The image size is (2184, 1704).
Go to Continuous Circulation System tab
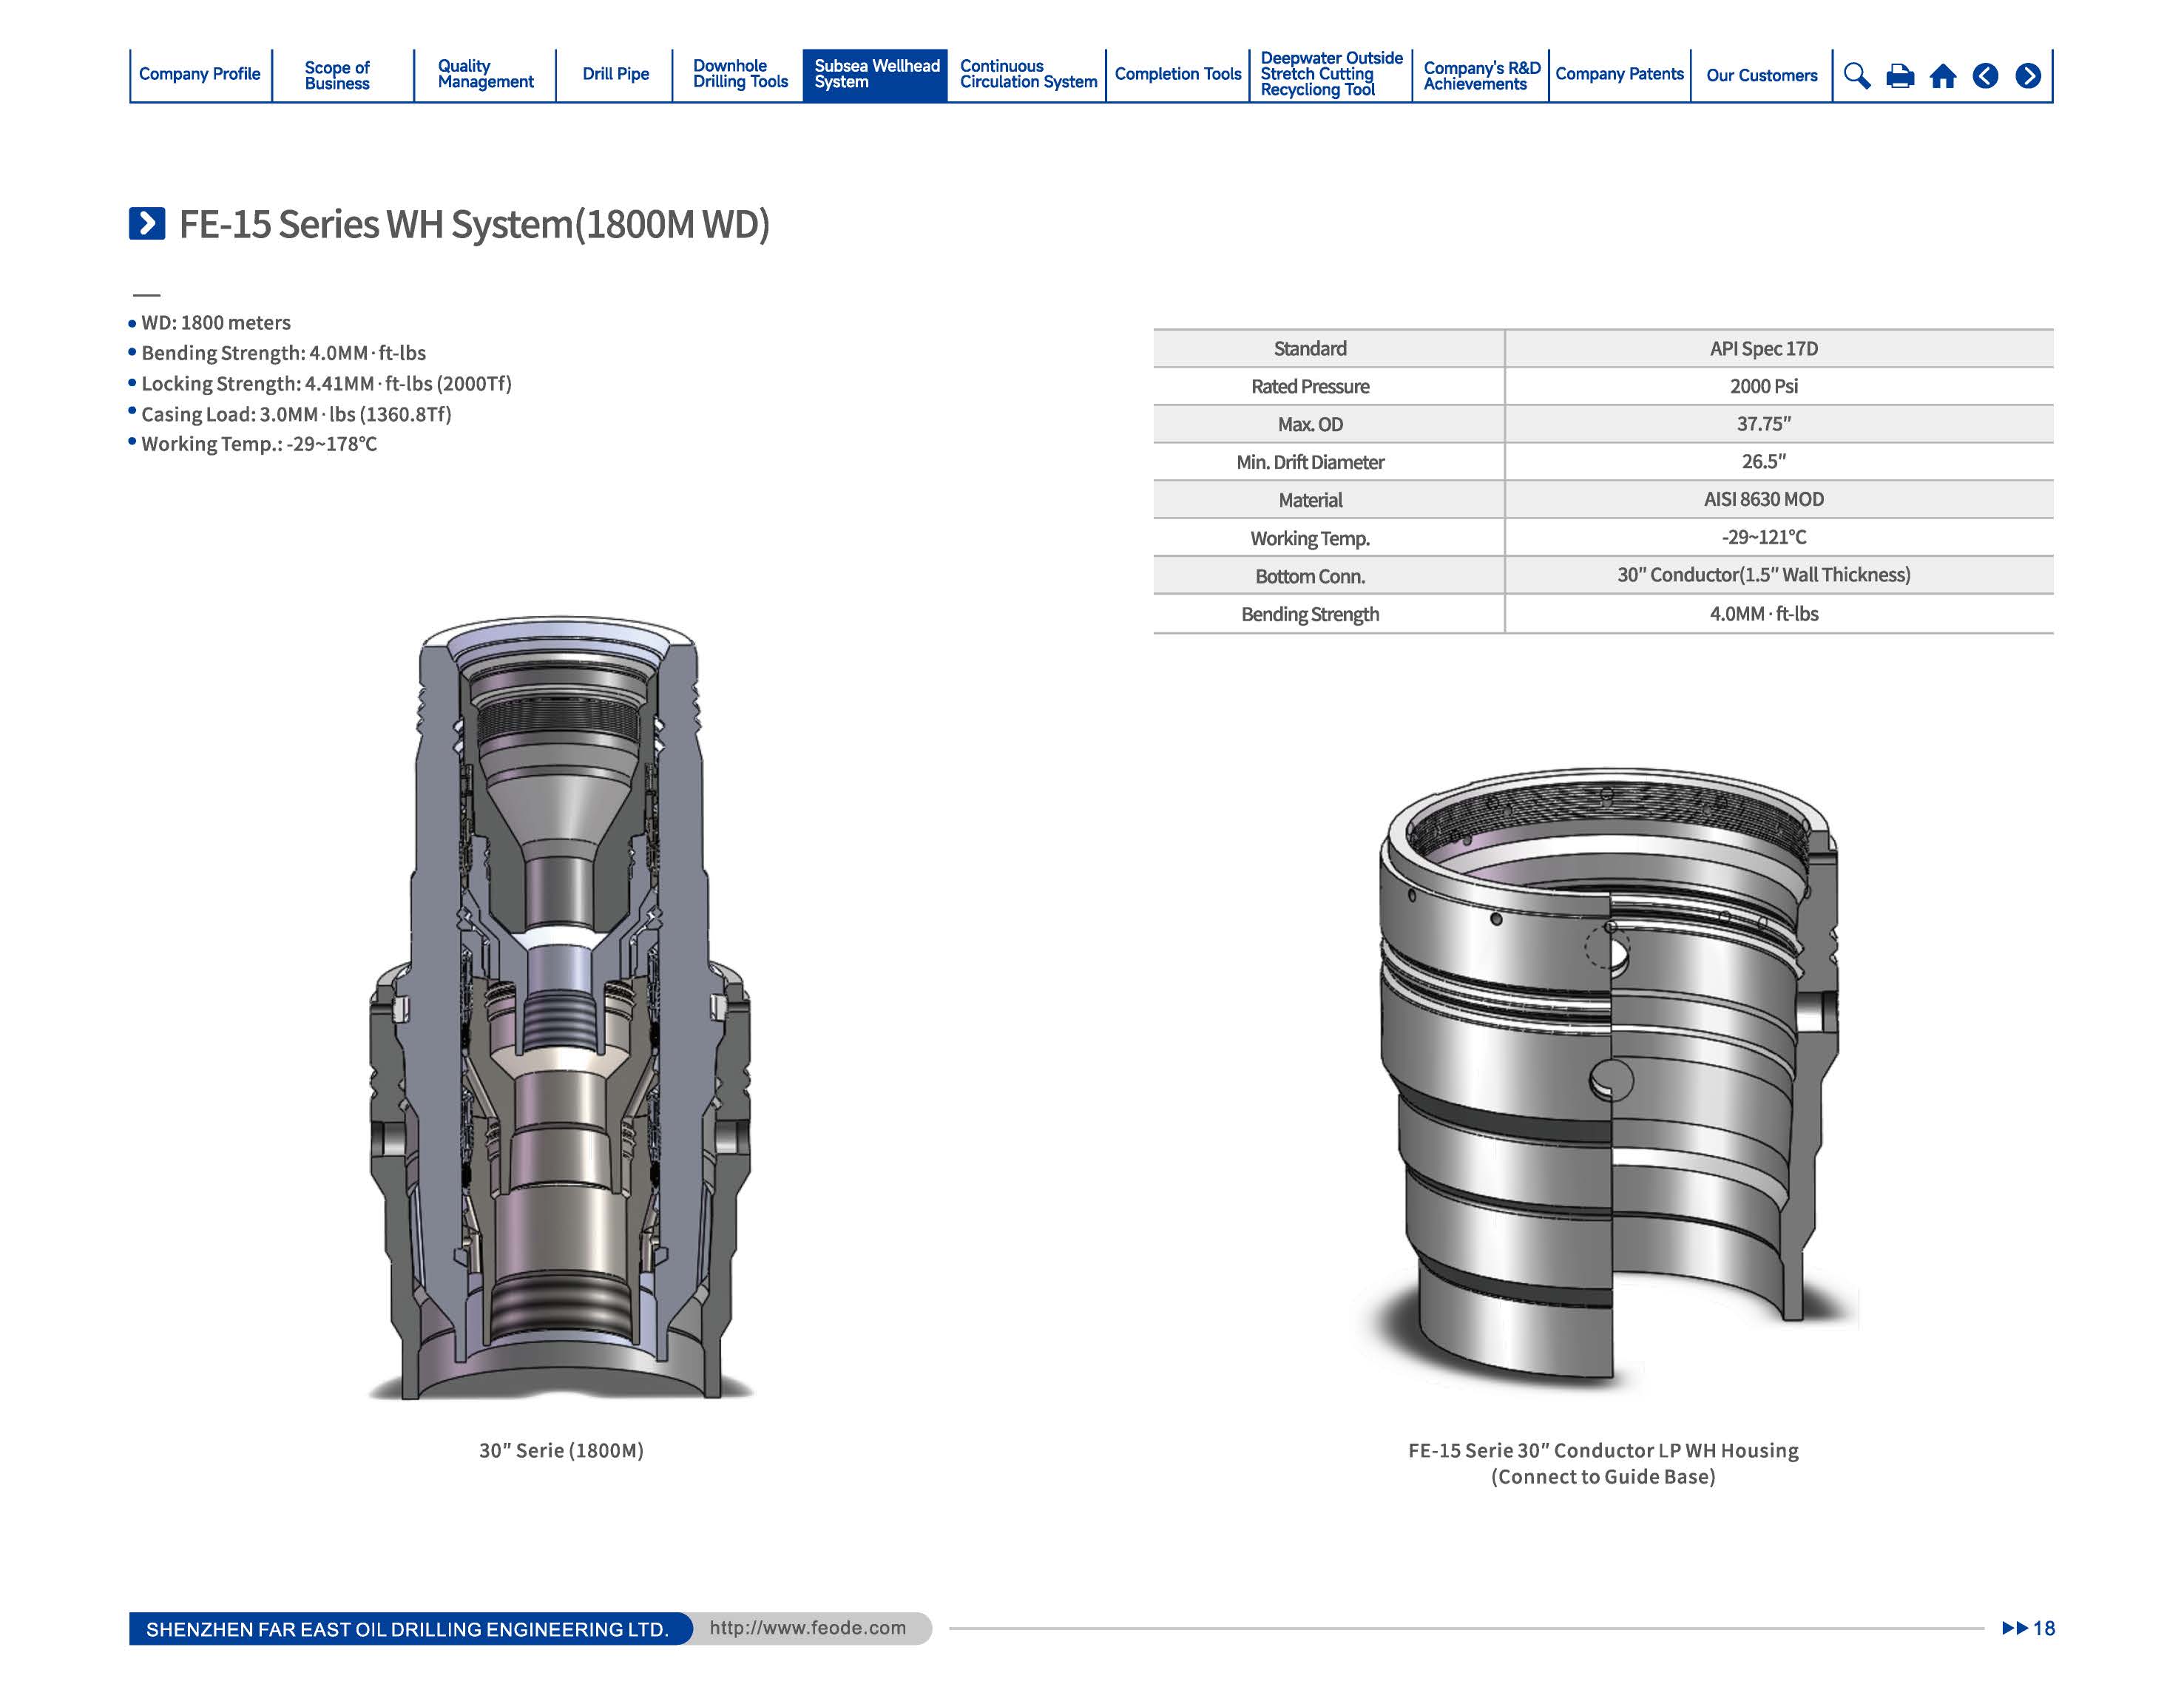(1028, 74)
